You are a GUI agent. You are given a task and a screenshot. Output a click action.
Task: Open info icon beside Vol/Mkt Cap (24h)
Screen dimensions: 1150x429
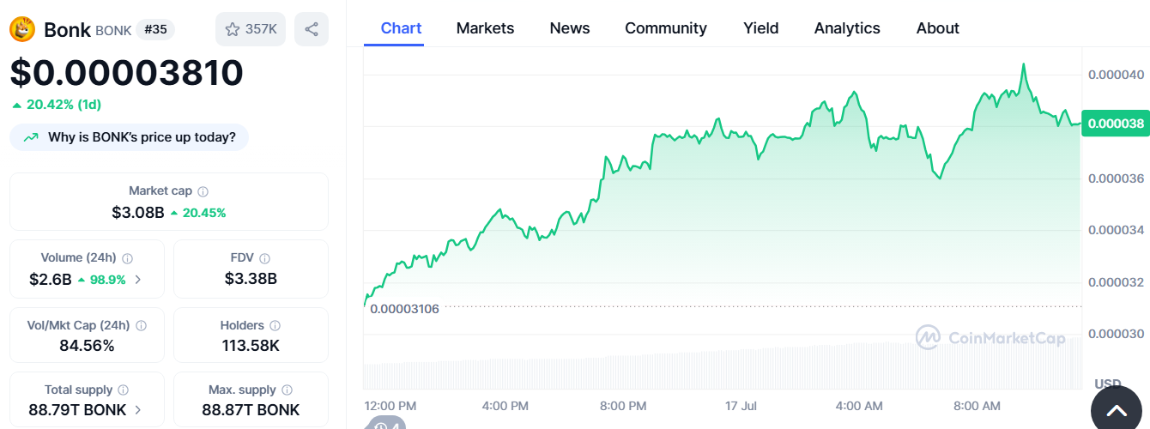pos(141,326)
